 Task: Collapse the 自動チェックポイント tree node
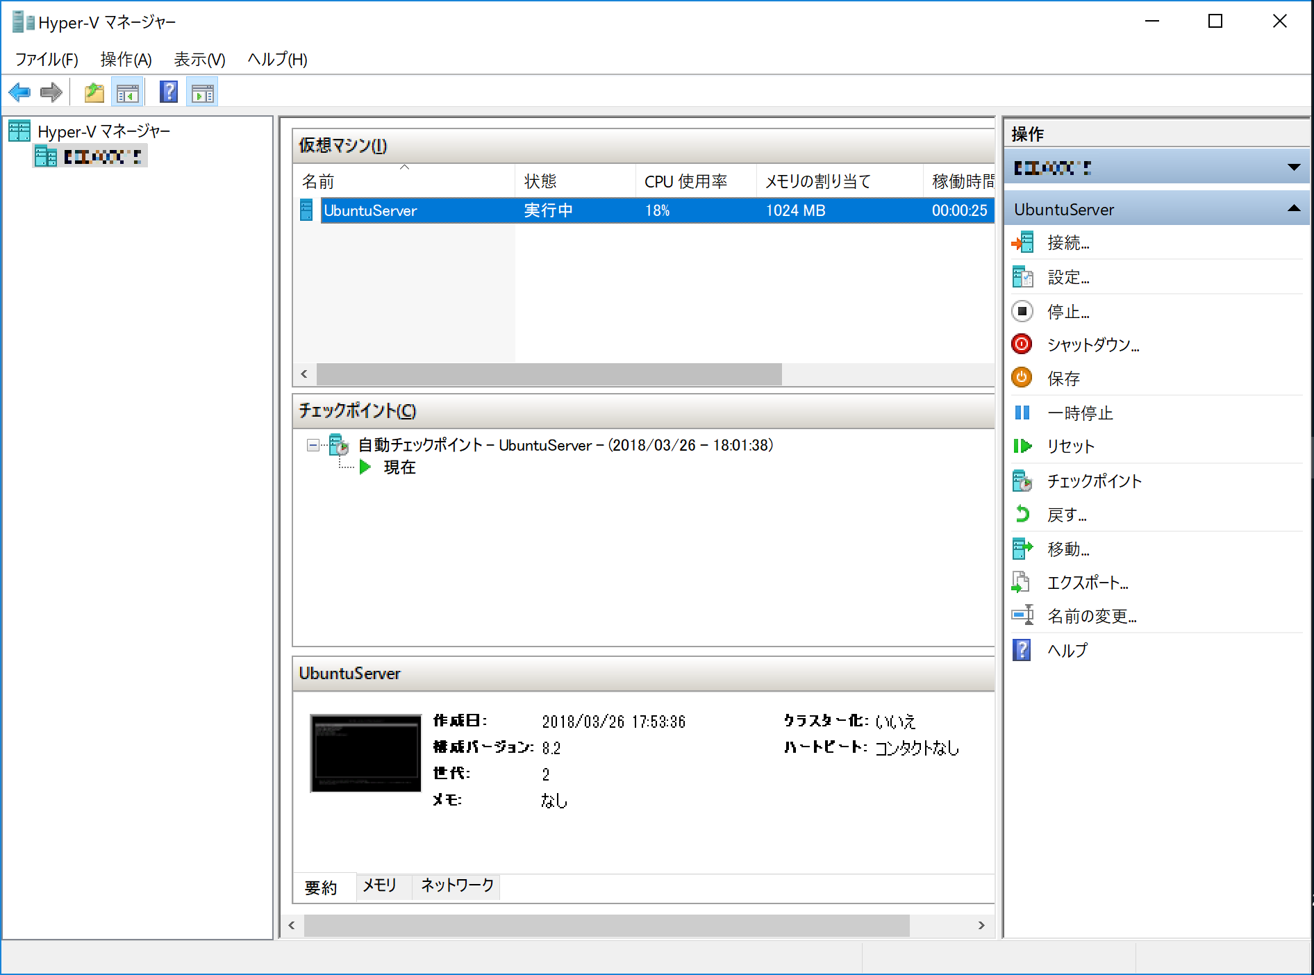(x=313, y=444)
